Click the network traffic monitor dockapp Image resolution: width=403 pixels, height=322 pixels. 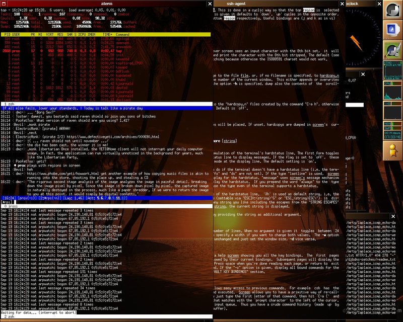[393, 70]
